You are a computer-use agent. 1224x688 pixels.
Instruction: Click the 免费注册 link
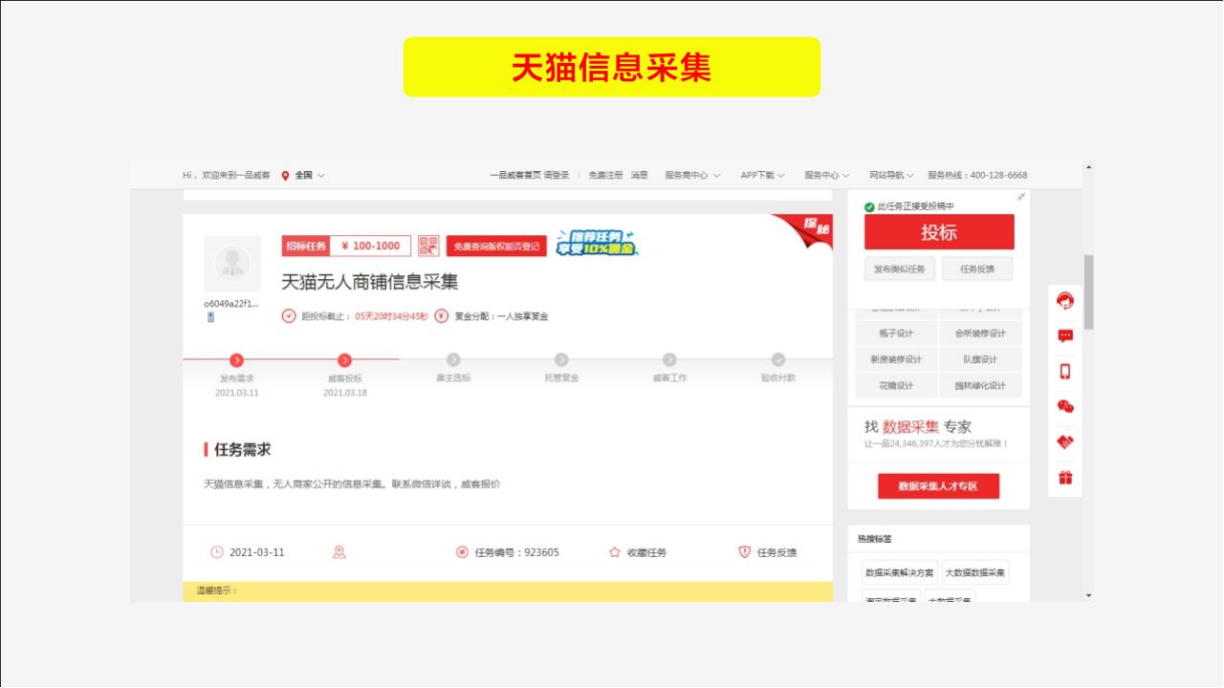click(605, 176)
